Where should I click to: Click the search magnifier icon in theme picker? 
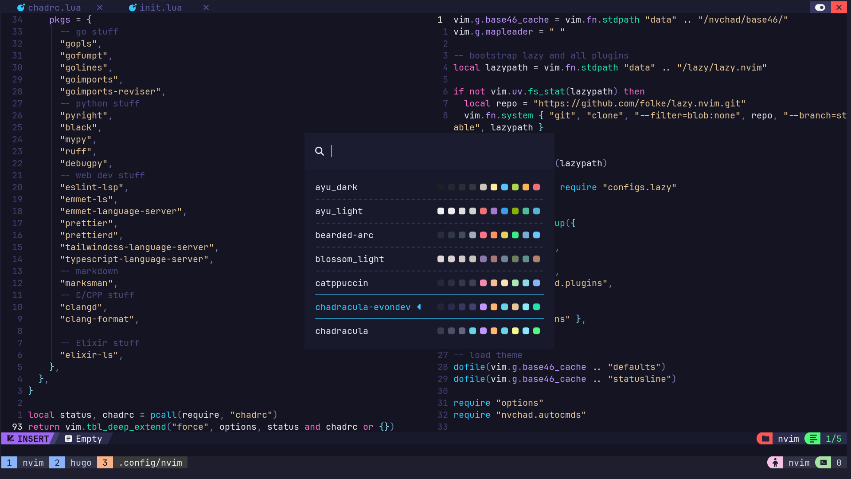[320, 151]
